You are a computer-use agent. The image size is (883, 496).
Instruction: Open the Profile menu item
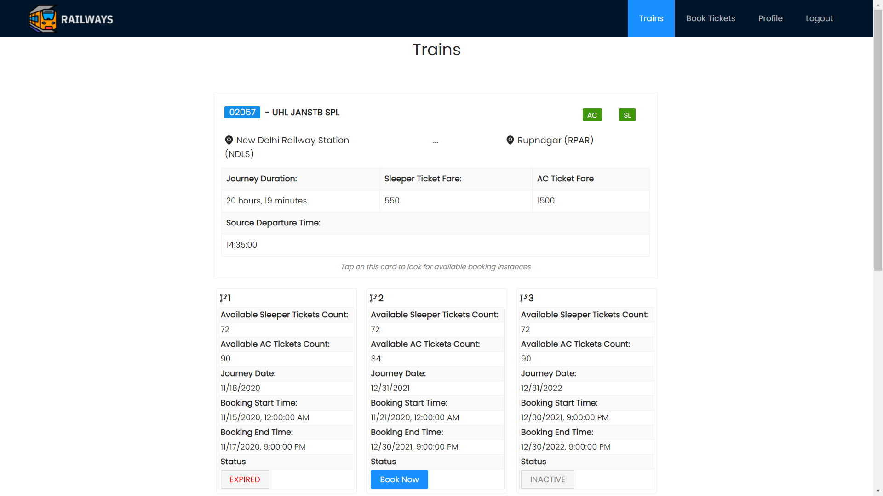(770, 18)
